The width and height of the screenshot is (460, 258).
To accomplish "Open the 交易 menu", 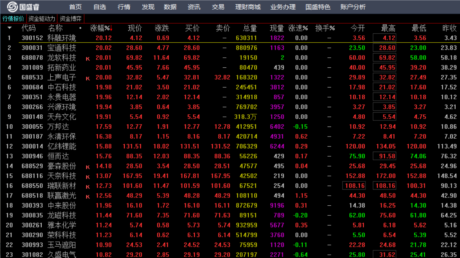I will tap(218, 6).
